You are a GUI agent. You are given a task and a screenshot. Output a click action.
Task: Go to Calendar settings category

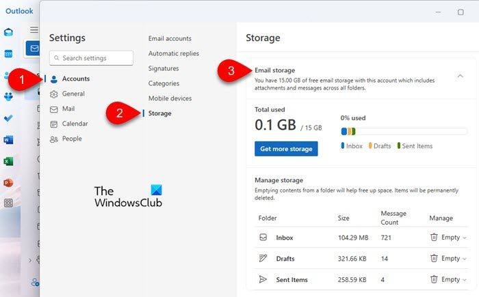(75, 124)
